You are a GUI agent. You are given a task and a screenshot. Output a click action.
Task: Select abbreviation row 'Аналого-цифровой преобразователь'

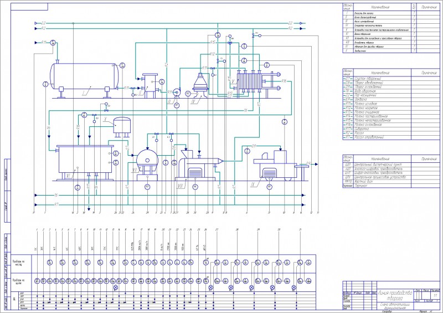[x=392, y=168]
